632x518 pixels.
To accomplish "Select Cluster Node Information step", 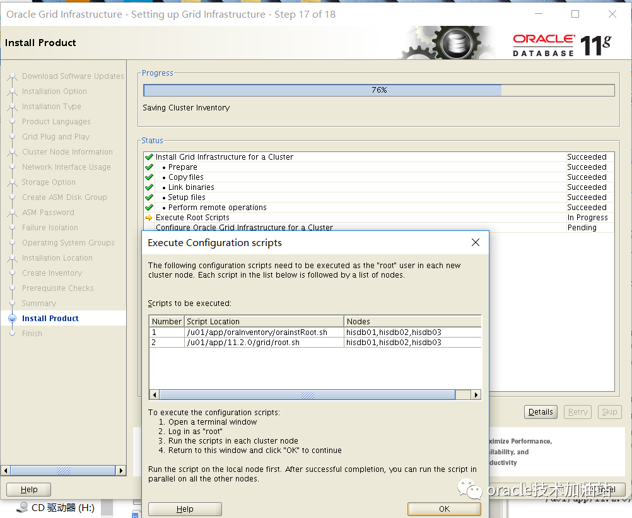I will pos(67,151).
